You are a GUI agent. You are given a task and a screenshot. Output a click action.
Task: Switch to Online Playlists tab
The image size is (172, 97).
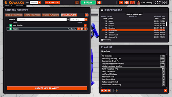51,15
